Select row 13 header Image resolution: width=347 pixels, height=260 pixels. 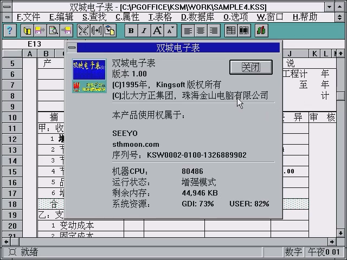[x=12, y=150]
